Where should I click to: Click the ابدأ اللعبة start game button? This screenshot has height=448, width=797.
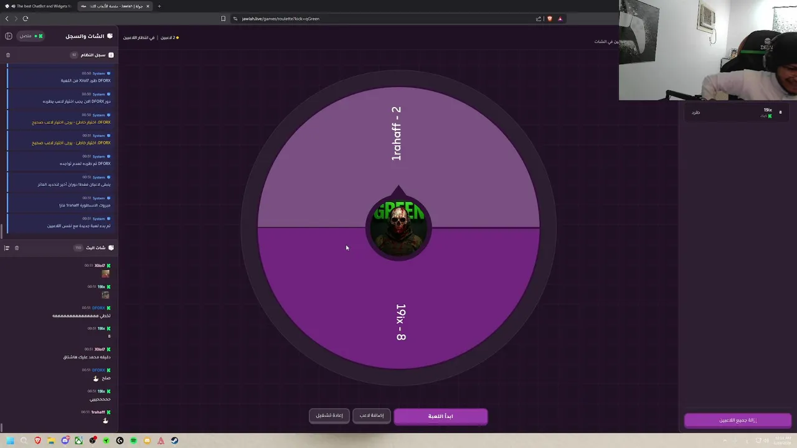click(440, 416)
